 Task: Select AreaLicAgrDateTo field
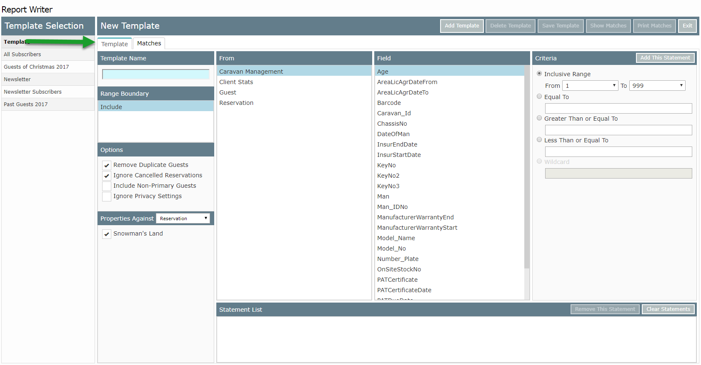[x=449, y=92]
